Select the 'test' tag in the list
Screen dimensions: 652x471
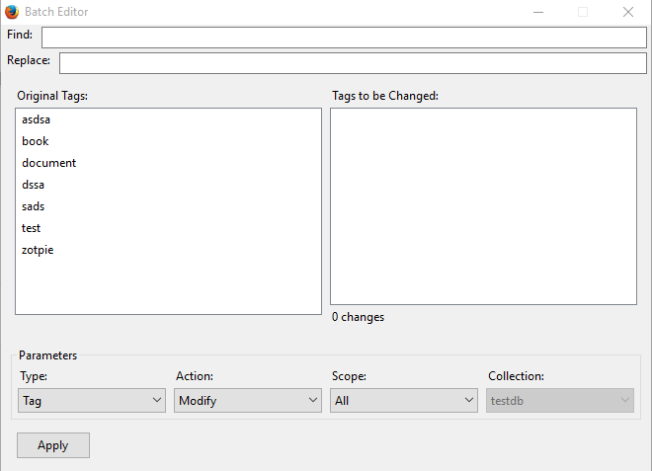tap(168, 228)
